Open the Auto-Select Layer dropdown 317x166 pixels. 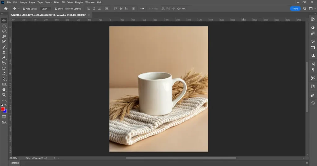(x=46, y=9)
